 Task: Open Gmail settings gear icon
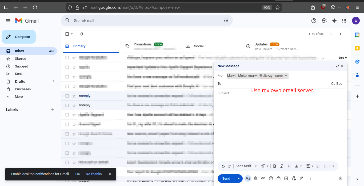click(x=324, y=21)
